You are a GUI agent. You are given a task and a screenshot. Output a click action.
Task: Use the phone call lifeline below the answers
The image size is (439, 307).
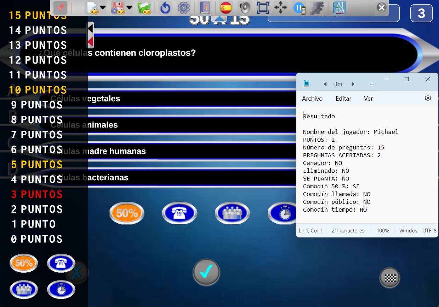click(x=179, y=213)
